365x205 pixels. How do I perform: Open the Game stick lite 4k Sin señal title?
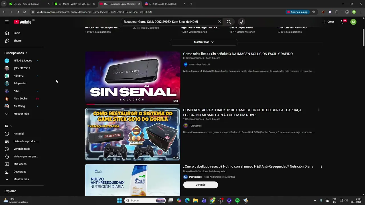238,54
